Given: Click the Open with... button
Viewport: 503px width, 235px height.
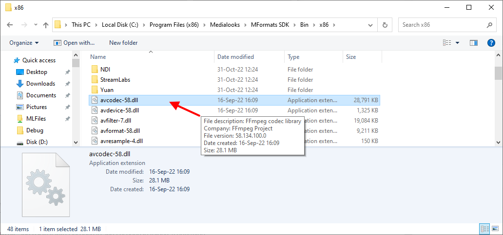Looking at the screenshot, I should point(74,43).
